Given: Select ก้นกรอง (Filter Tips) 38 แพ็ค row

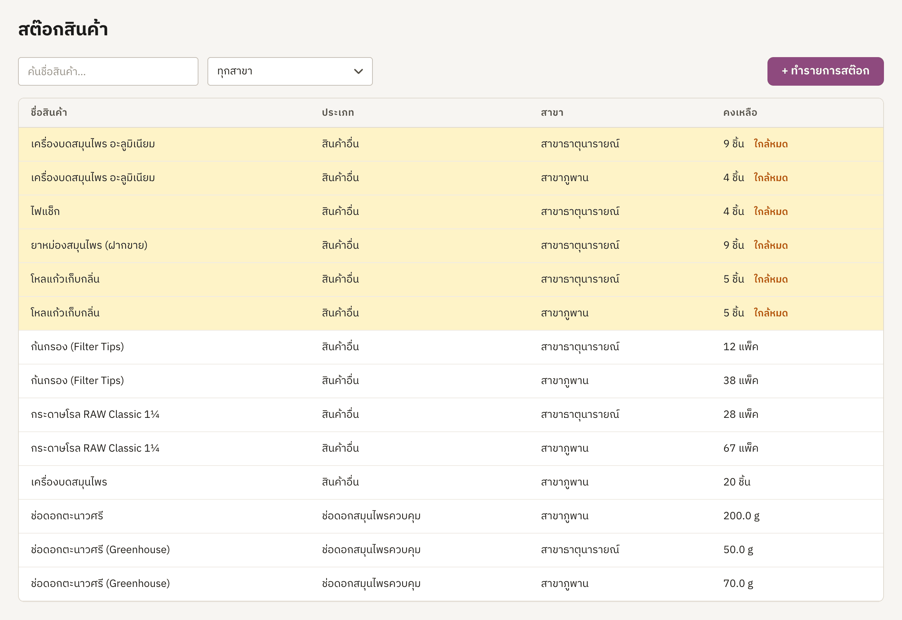Looking at the screenshot, I should tap(451, 381).
